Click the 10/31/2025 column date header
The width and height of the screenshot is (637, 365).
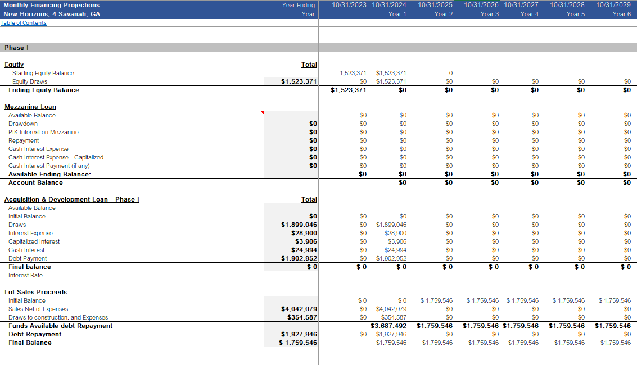(435, 5)
